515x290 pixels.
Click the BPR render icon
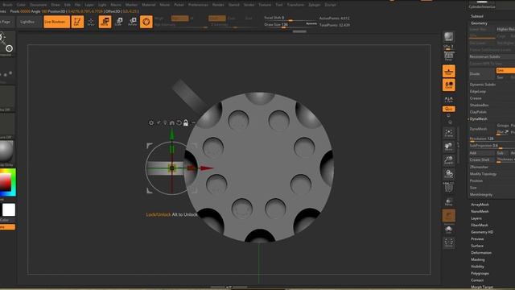[x=449, y=37]
